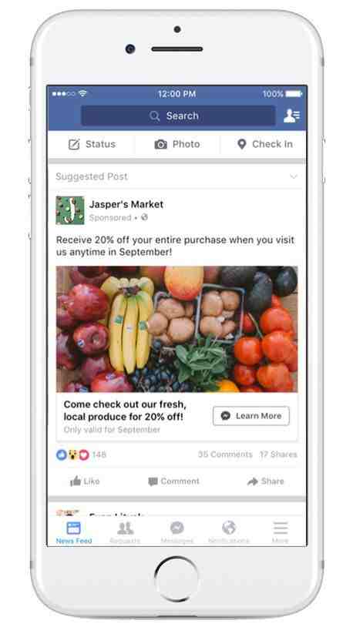Open the friend requests icon beside Search
This screenshot has width=353, height=627.
pyautogui.click(x=291, y=116)
